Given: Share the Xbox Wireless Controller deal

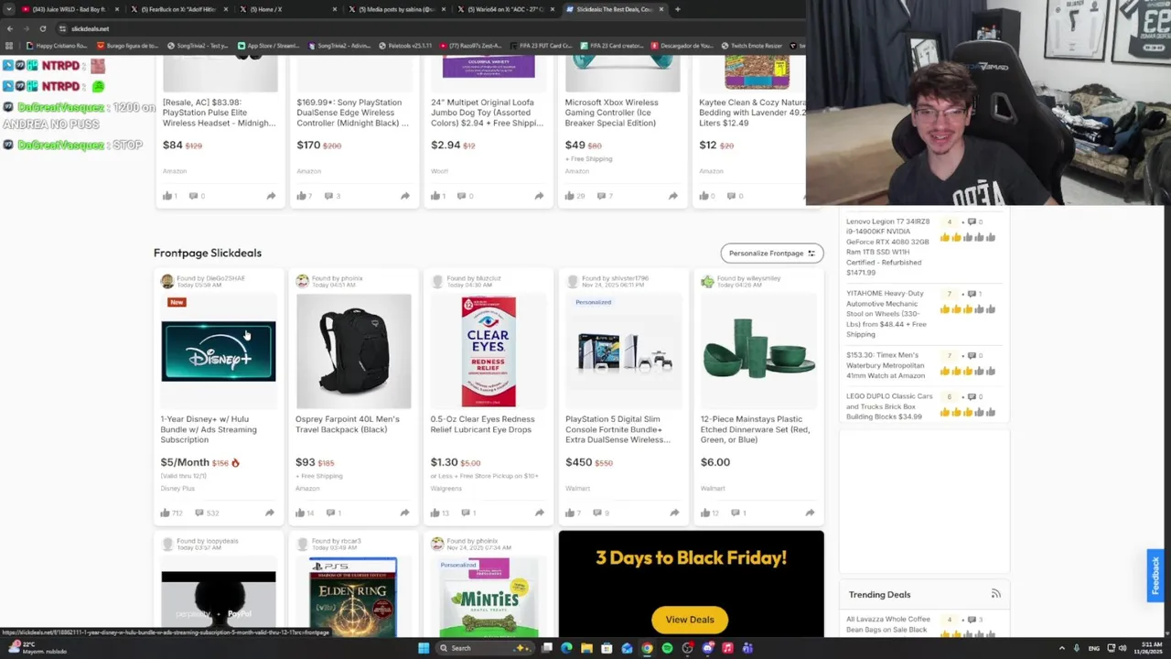Looking at the screenshot, I should [x=673, y=196].
